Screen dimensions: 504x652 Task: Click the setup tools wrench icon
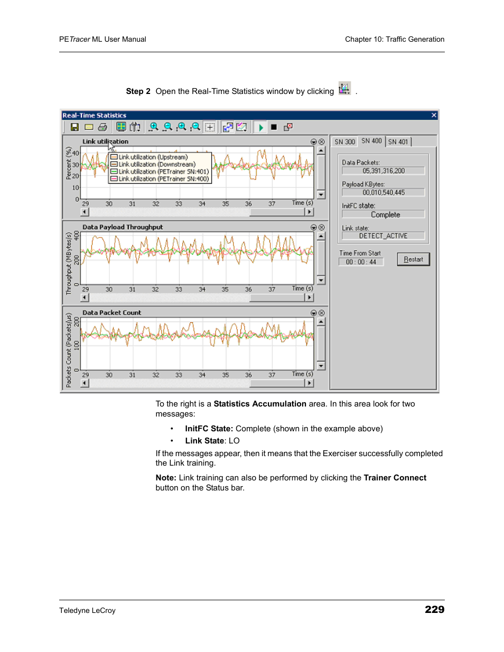(135, 127)
